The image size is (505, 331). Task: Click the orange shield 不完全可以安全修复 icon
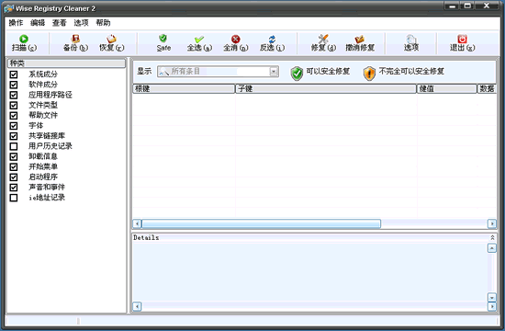point(369,74)
